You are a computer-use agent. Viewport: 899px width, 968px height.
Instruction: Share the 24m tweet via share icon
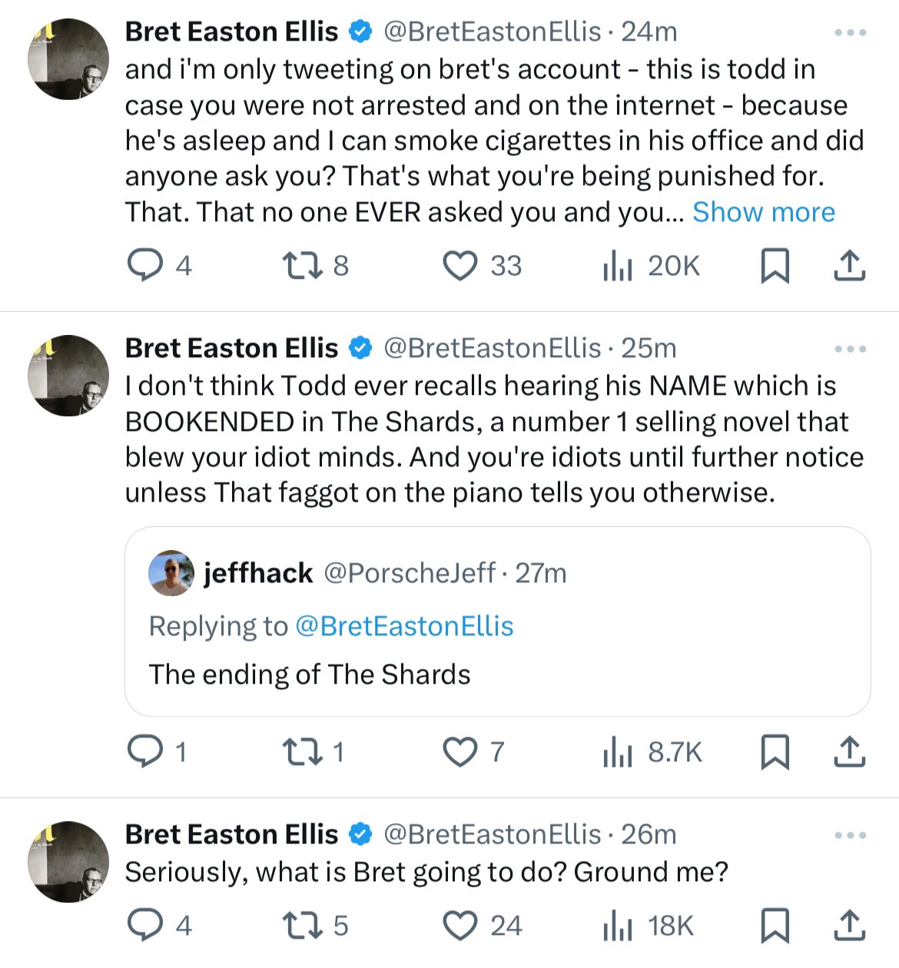[x=850, y=266]
